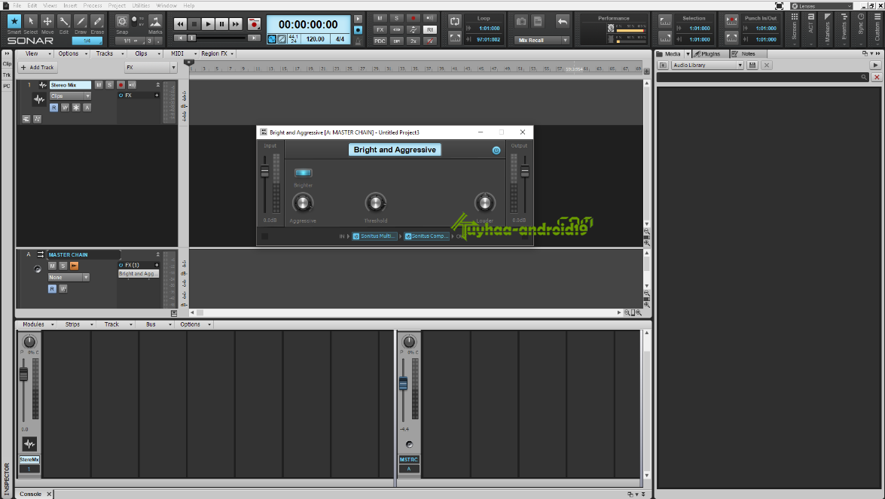Open the Sonitus Multi... module in FX chain
Viewport: 885px width, 499px height.
pos(374,236)
